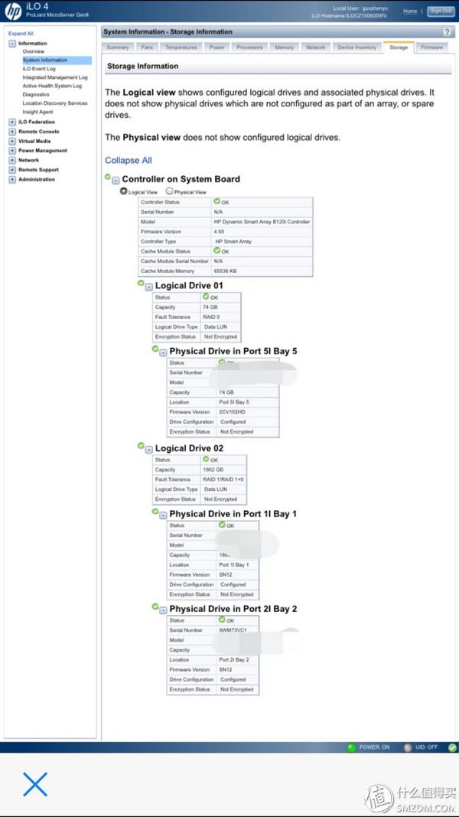The image size is (459, 817).
Task: Switch to the Temperatures tab
Action: click(181, 47)
